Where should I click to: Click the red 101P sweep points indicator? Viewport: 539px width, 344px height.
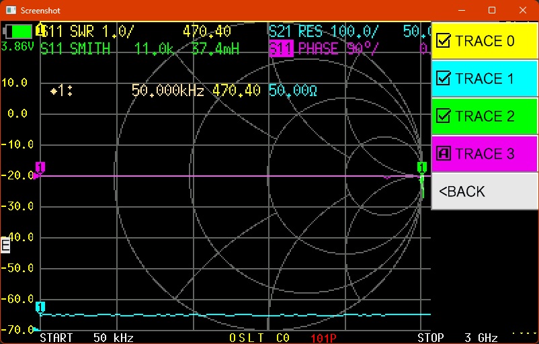[323, 337]
